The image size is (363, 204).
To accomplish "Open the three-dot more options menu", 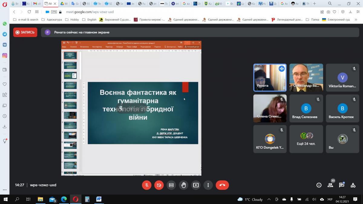I will tap(208, 185).
